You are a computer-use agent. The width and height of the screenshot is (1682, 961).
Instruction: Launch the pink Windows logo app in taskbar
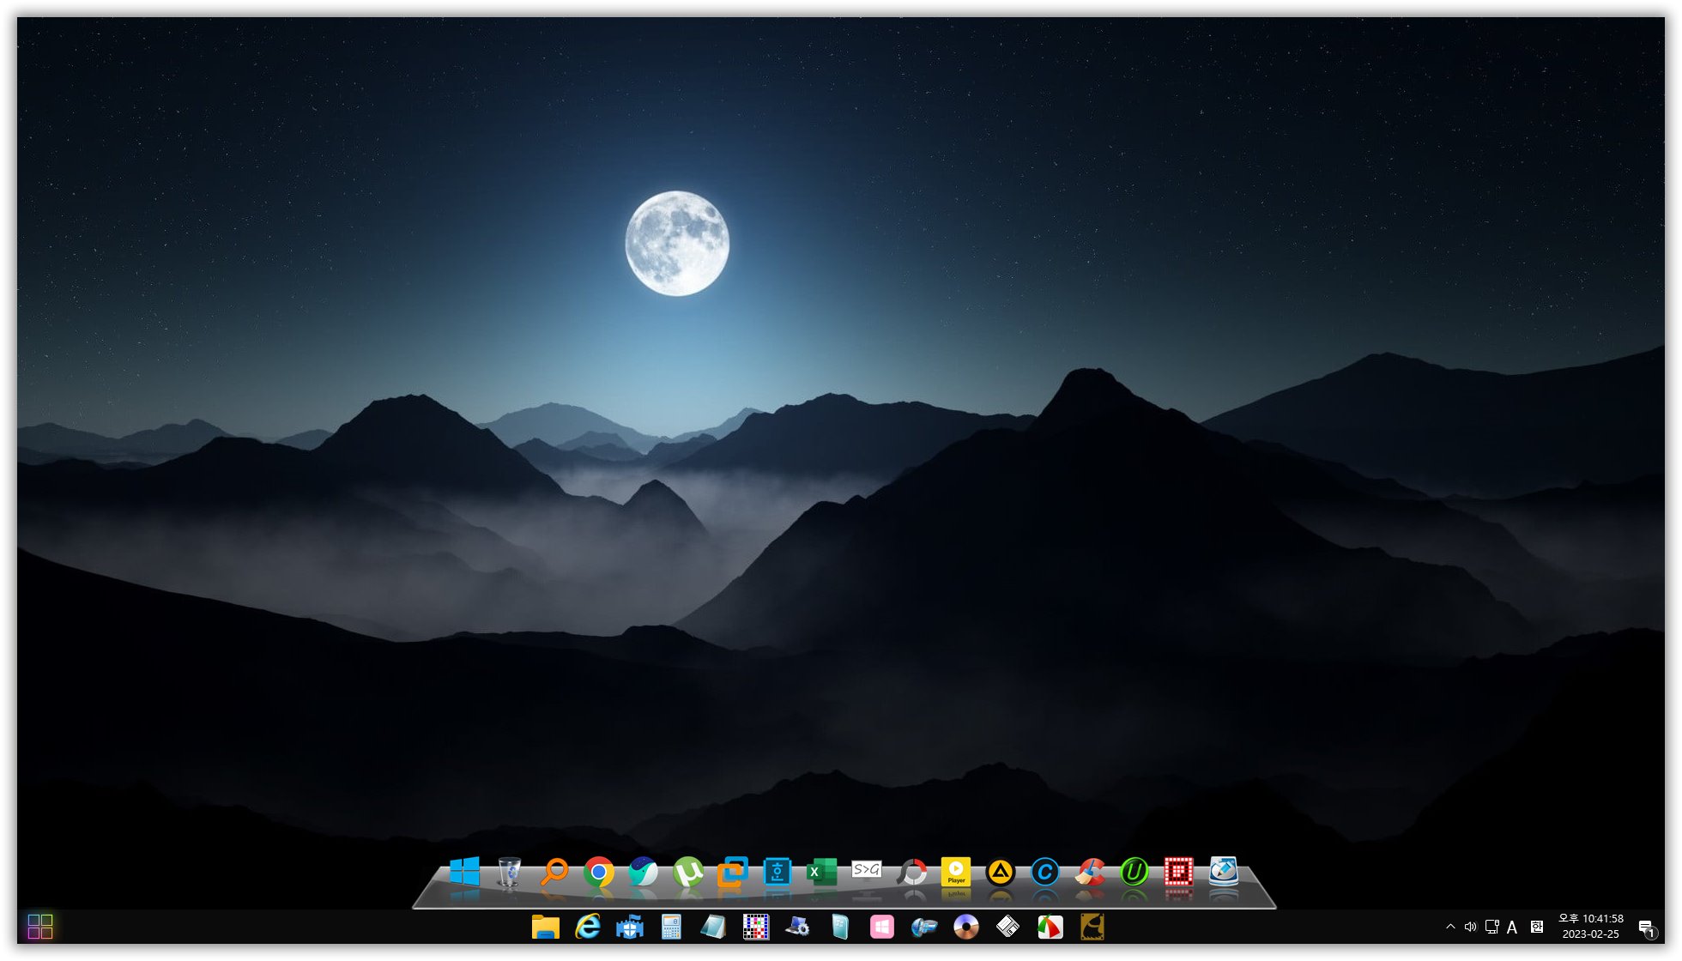pyautogui.click(x=882, y=927)
